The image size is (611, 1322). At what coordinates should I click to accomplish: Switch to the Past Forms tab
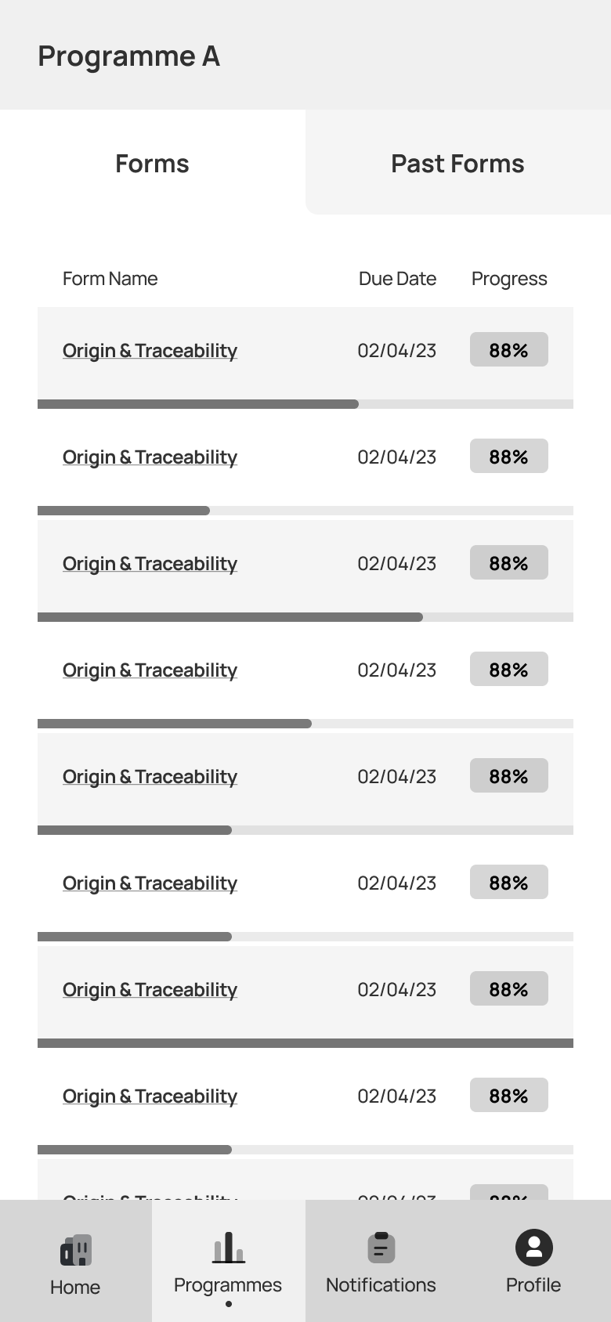(458, 163)
